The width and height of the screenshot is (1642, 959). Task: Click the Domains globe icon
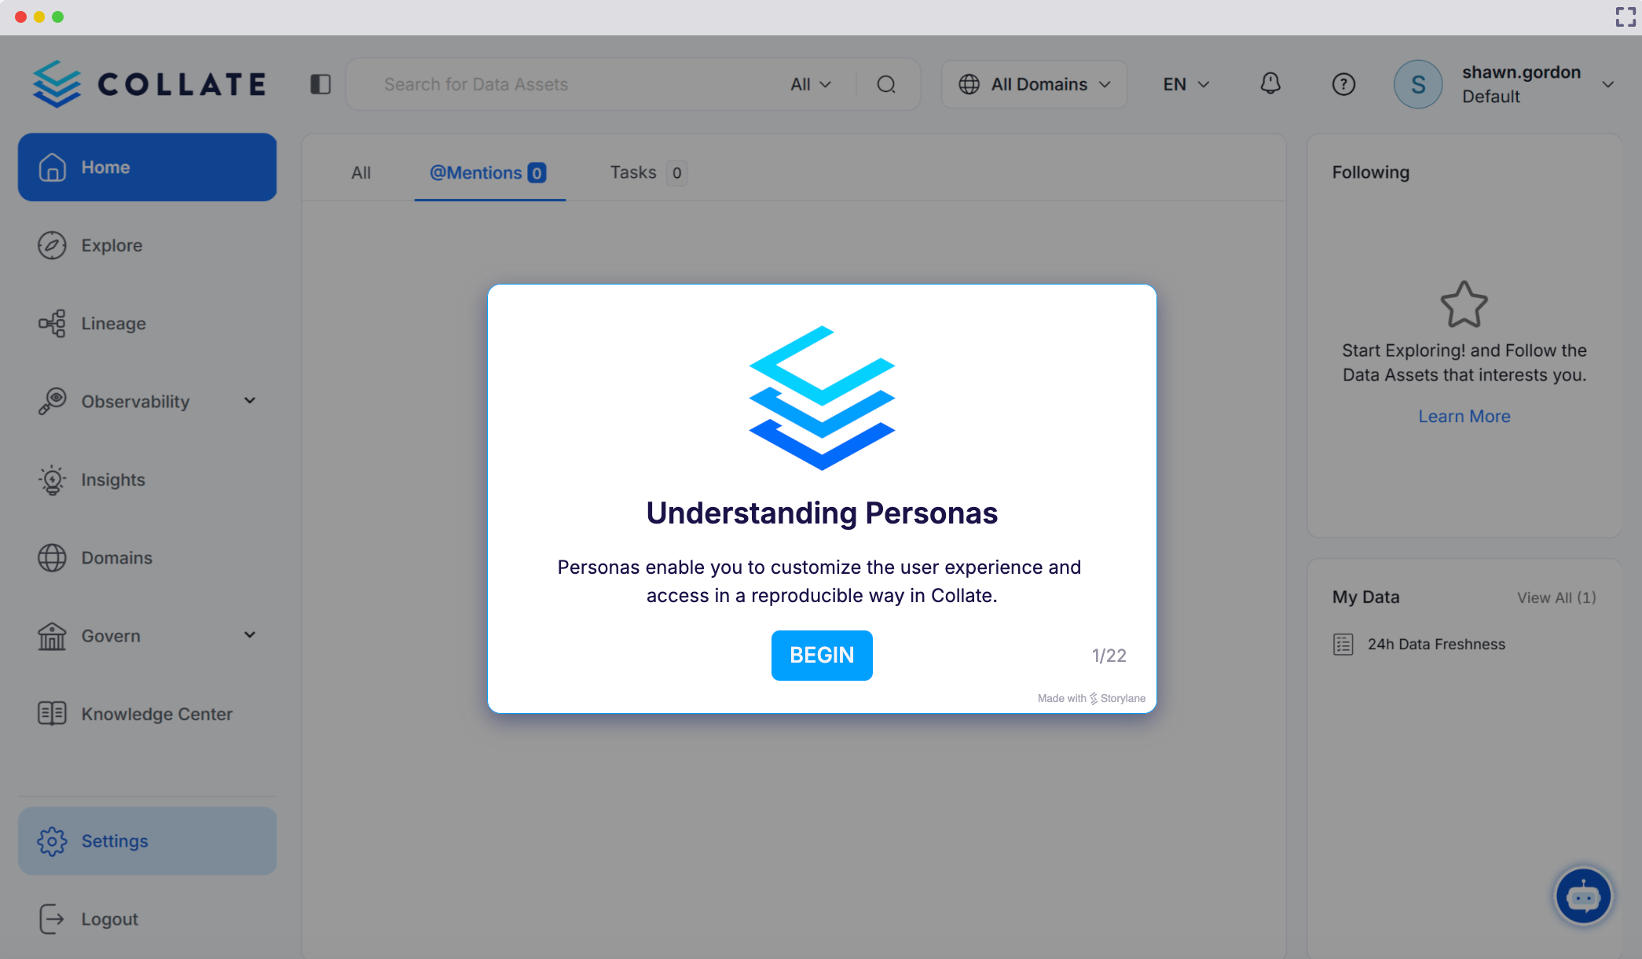(x=51, y=557)
